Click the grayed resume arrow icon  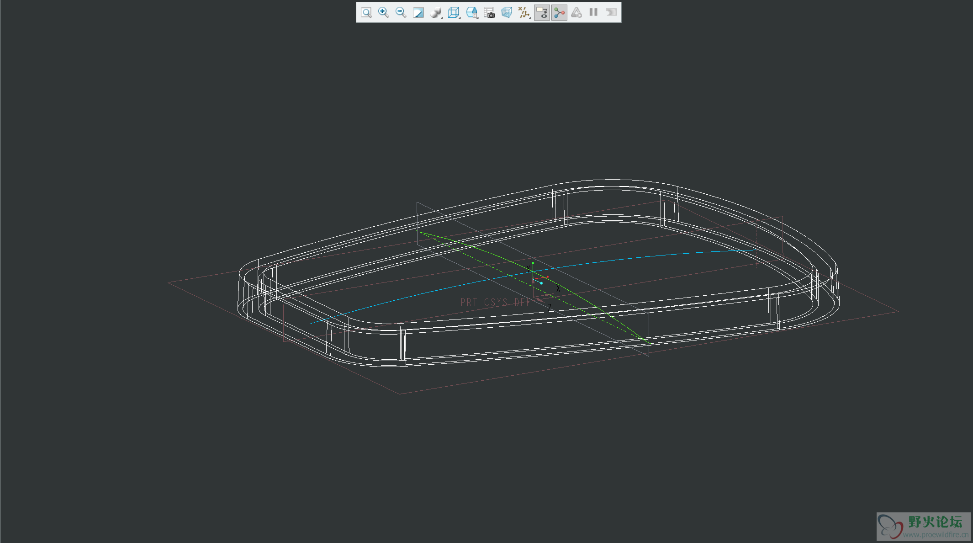tap(611, 12)
